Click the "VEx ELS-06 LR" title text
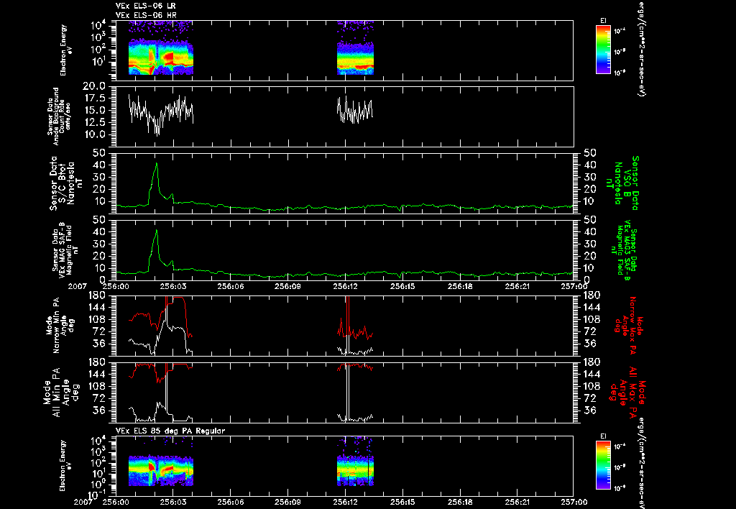Viewport: 736px width, 509px height. [x=145, y=6]
